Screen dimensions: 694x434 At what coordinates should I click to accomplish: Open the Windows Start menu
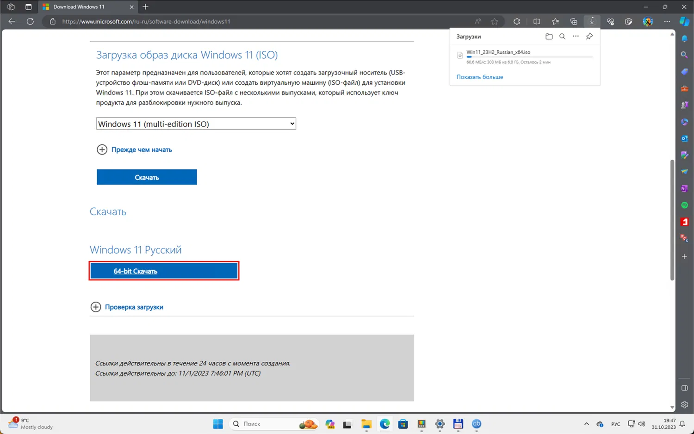click(218, 424)
